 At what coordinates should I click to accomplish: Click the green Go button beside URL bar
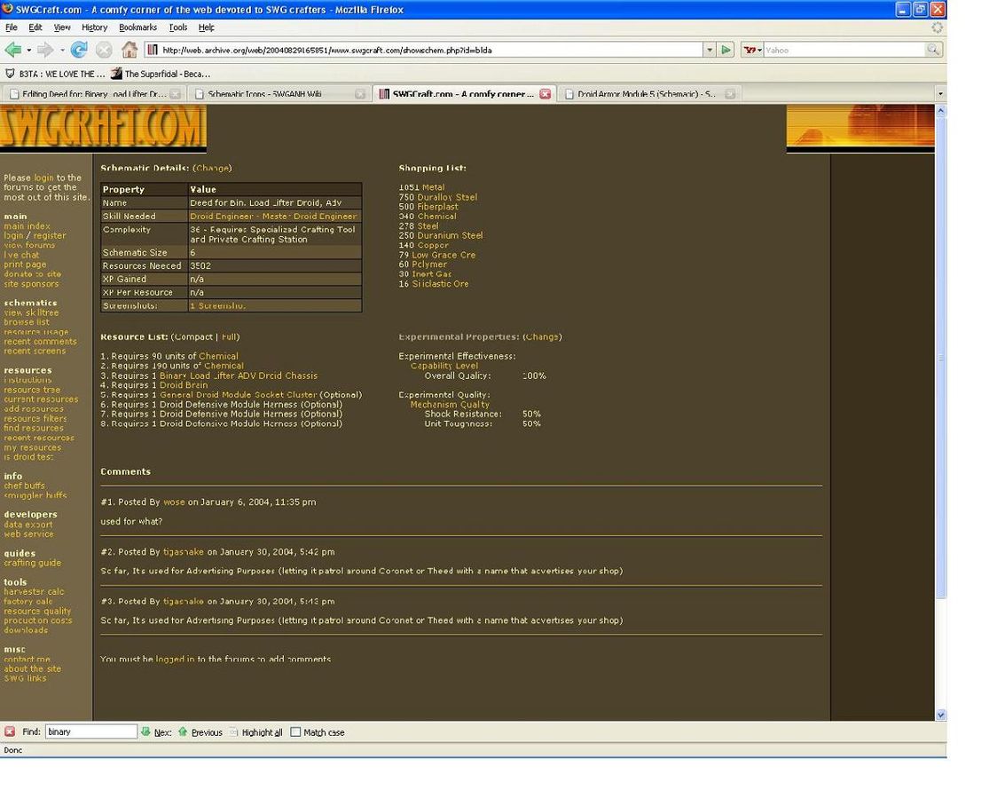(726, 50)
